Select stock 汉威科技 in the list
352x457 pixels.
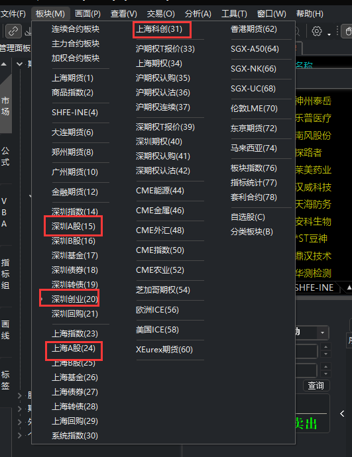click(x=313, y=187)
